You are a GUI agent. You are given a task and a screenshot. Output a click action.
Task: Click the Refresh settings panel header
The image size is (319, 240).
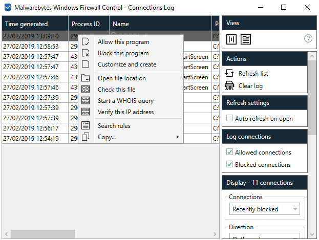point(265,103)
